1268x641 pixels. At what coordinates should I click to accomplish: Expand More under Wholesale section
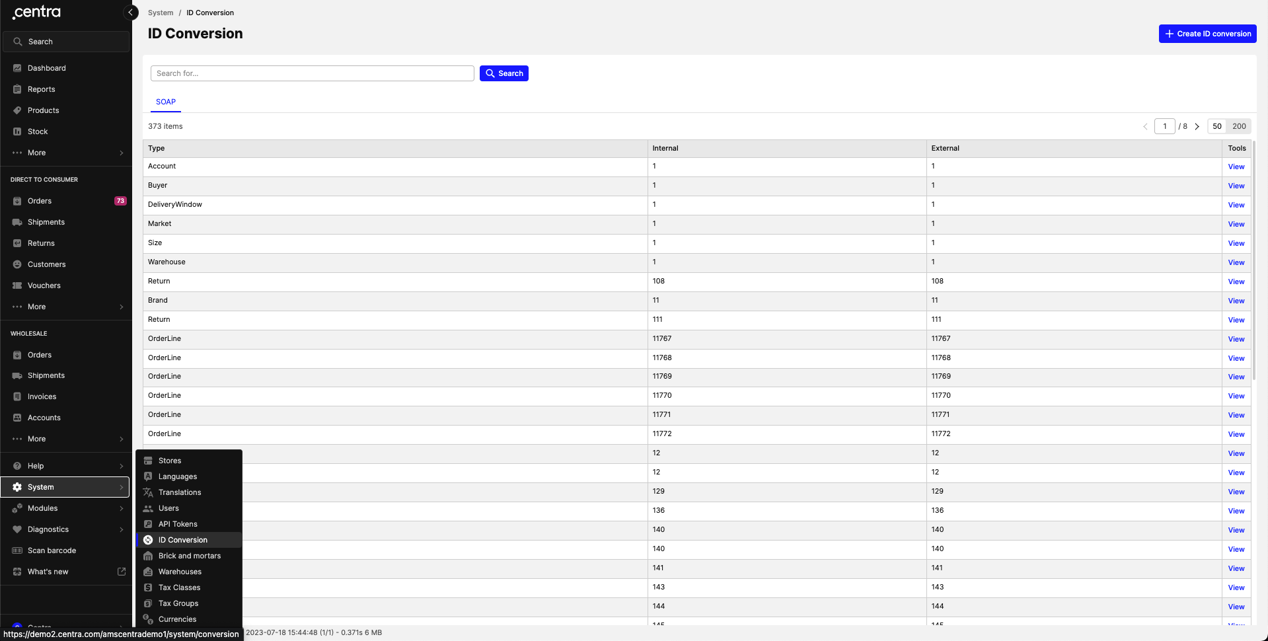pyautogui.click(x=122, y=439)
